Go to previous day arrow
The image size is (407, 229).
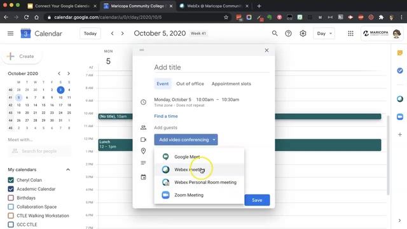click(112, 33)
